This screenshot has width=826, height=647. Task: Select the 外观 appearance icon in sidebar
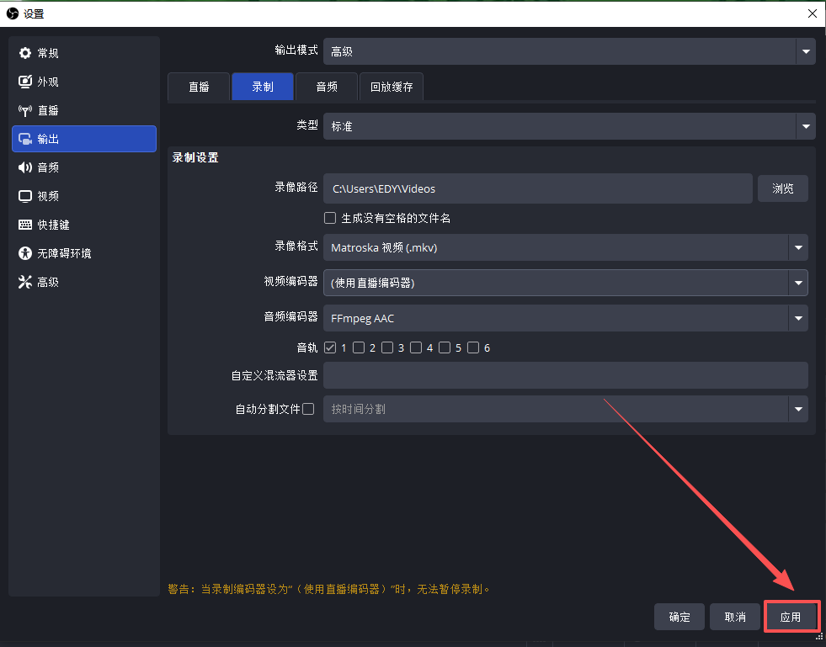pyautogui.click(x=25, y=82)
